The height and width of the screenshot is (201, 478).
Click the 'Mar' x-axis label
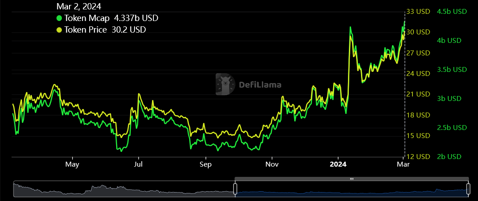(403, 164)
